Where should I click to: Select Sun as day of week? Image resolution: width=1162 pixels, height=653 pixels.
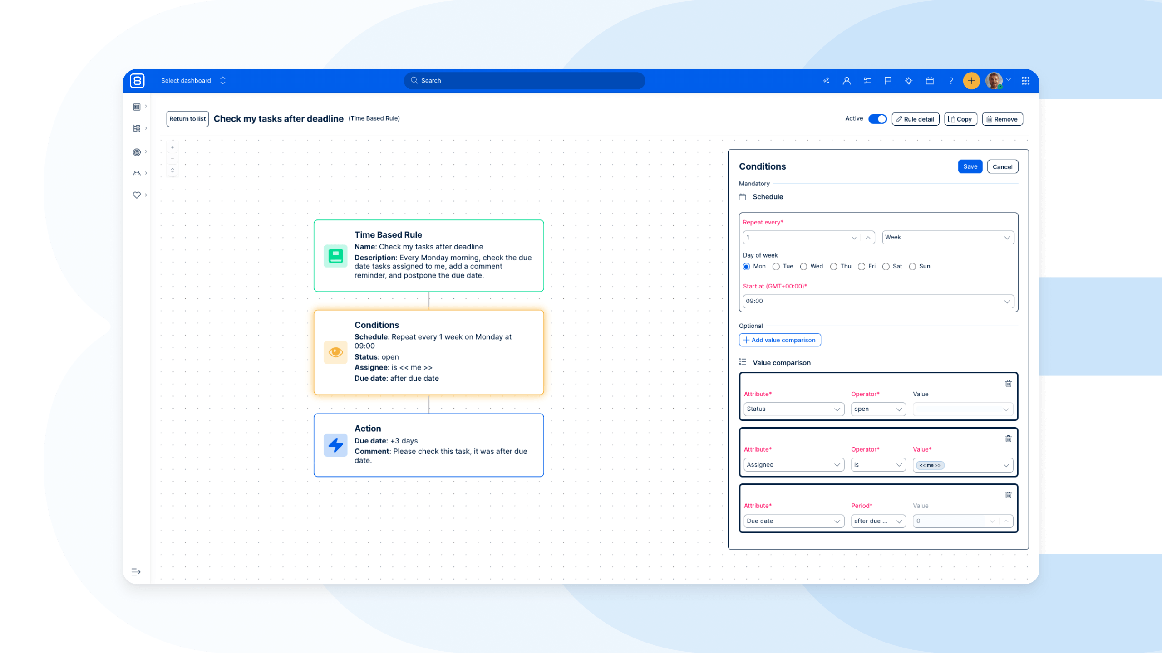pos(912,267)
